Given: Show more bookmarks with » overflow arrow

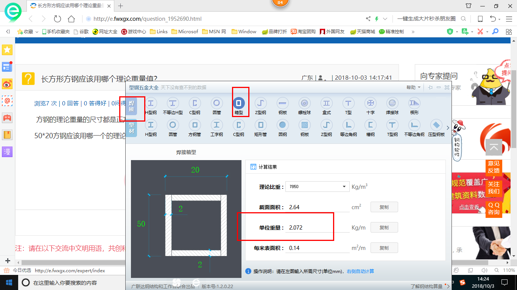Looking at the screenshot, I should point(413,32).
